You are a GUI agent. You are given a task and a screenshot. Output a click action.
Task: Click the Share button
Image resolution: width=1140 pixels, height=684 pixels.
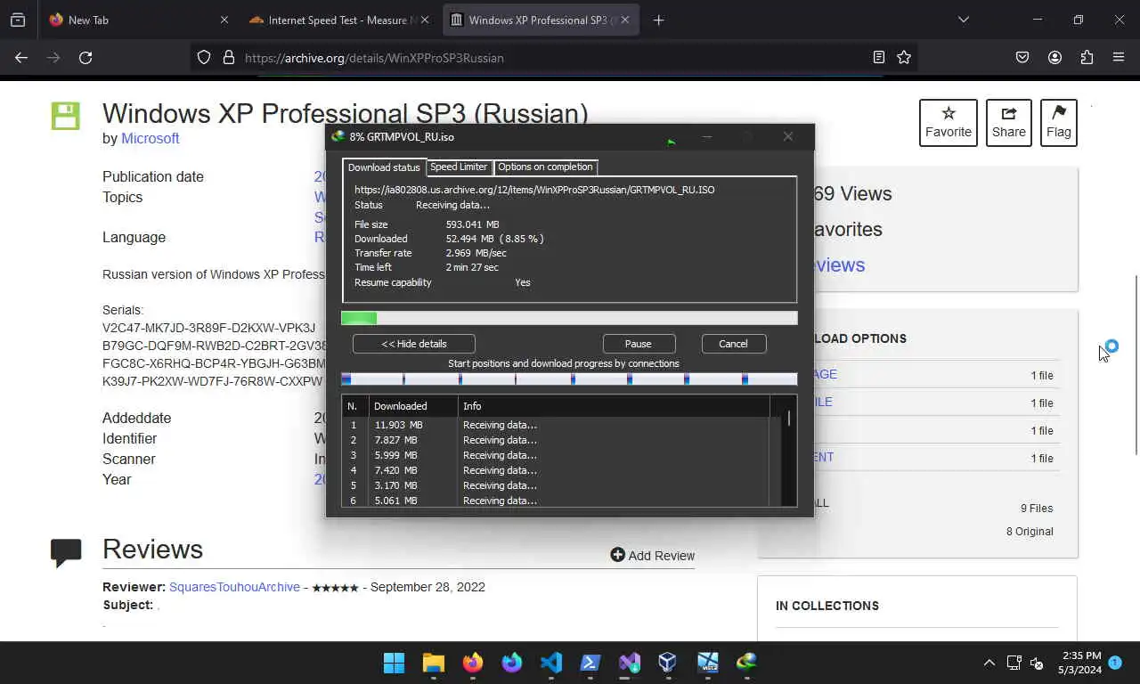click(1009, 122)
